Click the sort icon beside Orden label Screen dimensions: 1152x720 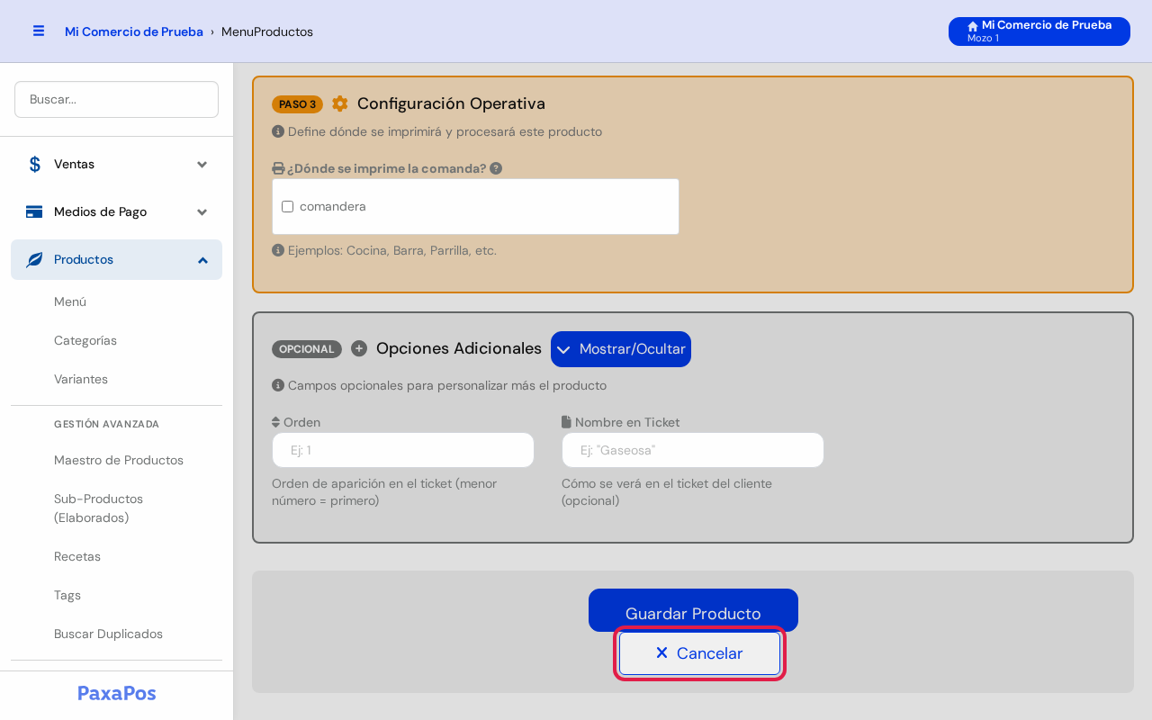(275, 422)
